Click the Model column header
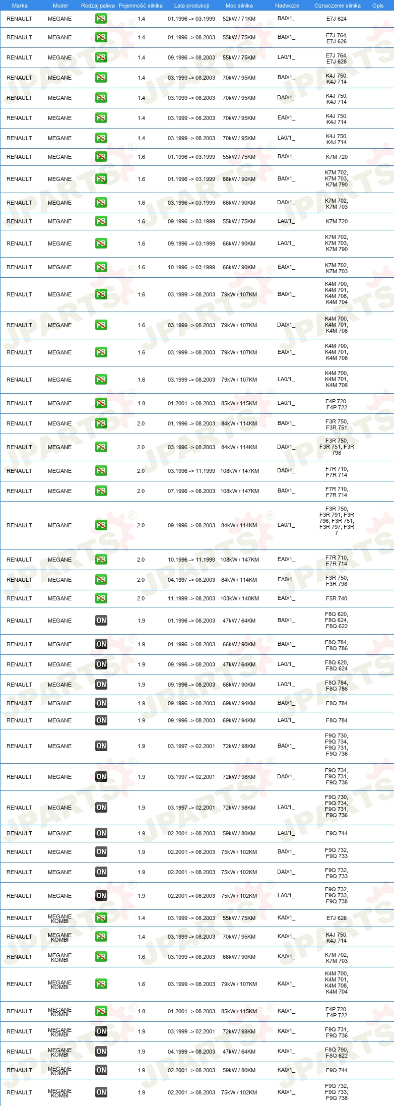394x1106 pixels. click(x=60, y=6)
